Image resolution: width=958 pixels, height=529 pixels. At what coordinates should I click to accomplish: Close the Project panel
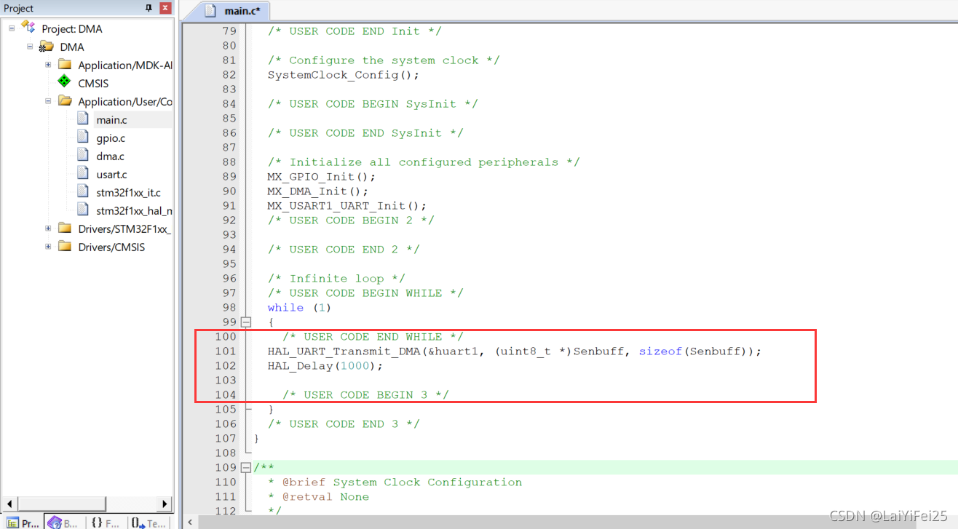click(x=166, y=8)
